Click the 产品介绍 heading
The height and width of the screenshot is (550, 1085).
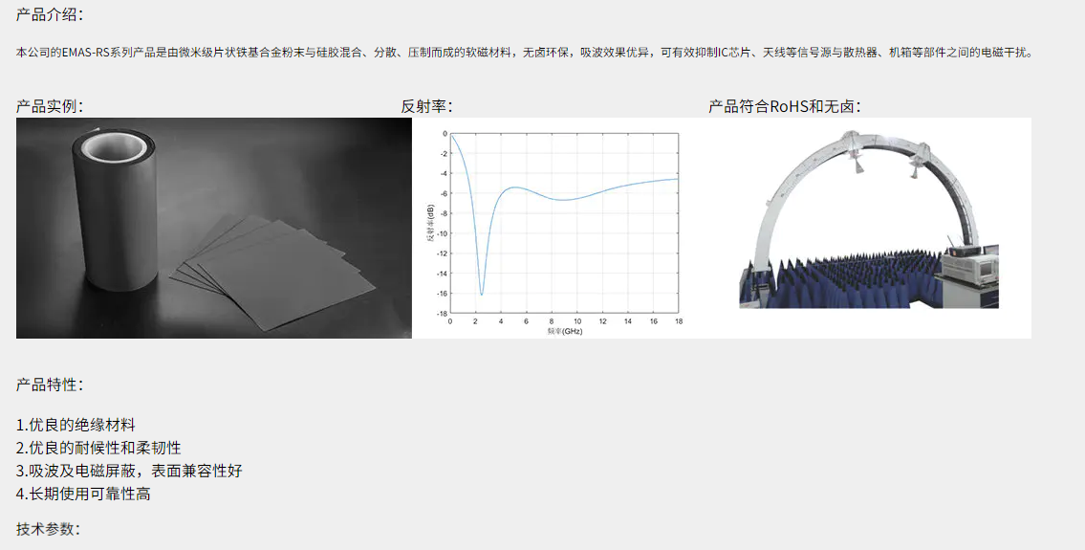click(50, 14)
